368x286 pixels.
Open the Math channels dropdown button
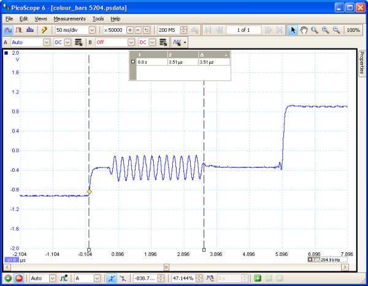point(180,42)
